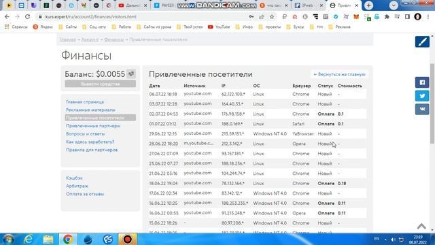This screenshot has height=245, width=435.
Task: Bookmark this page with star icon
Action: click(272, 16)
